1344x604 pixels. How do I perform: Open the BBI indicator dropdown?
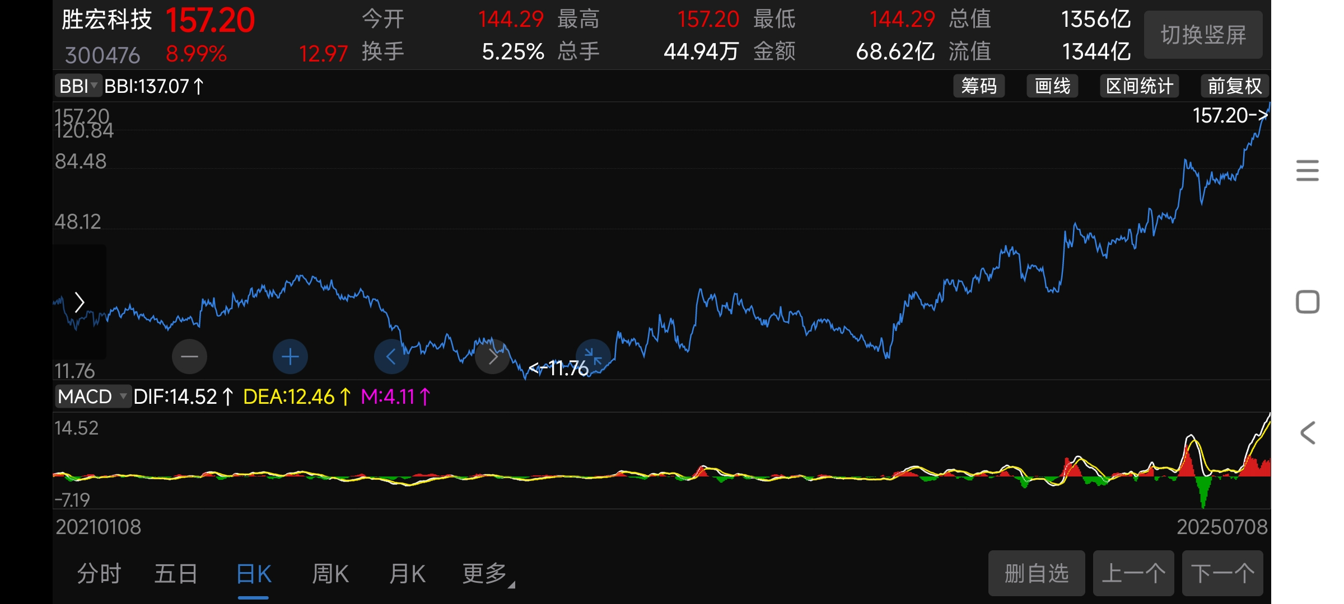(78, 86)
